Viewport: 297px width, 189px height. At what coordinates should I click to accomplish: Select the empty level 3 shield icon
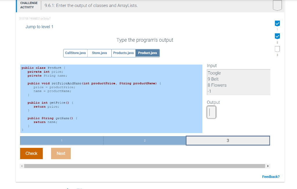(x=277, y=49)
